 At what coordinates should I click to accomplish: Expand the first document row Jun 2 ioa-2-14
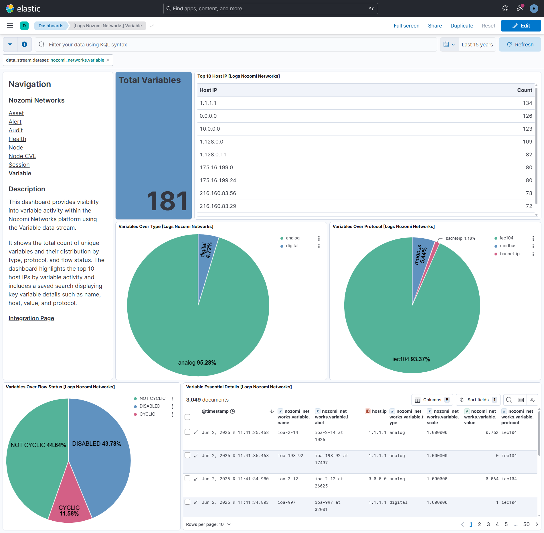196,432
